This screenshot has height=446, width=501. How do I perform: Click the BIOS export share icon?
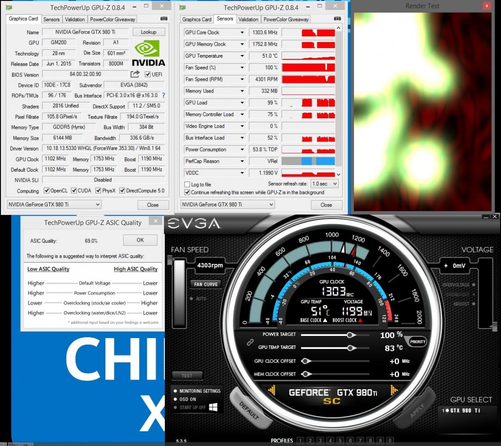point(135,74)
